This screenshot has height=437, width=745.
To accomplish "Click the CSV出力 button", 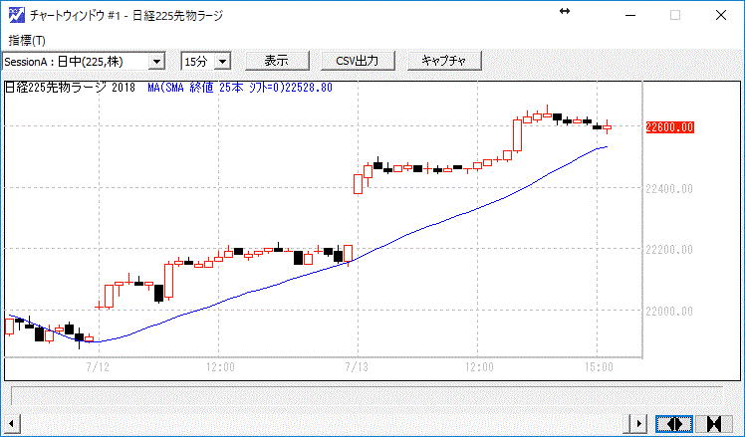I will point(358,61).
